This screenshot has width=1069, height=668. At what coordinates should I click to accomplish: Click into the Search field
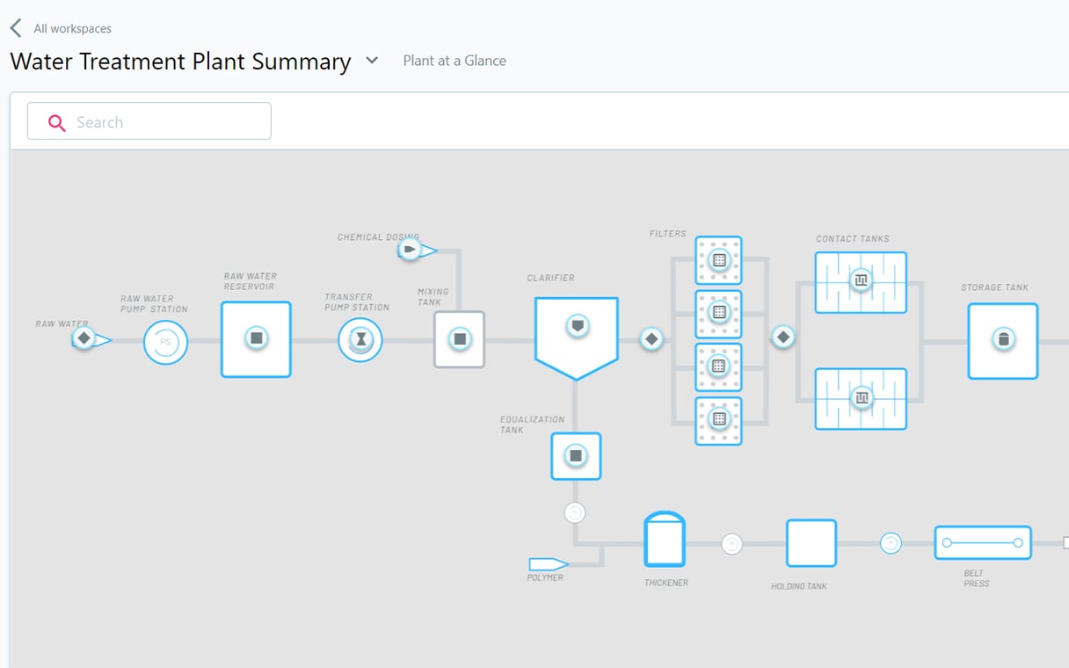click(x=149, y=122)
